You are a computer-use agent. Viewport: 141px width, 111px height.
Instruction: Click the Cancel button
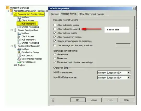(x=94, y=100)
